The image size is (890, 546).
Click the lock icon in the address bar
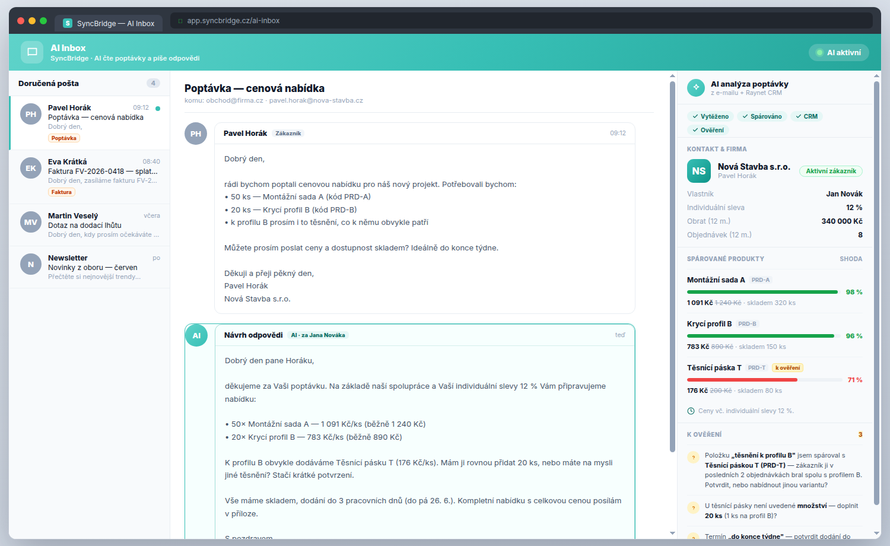[180, 21]
